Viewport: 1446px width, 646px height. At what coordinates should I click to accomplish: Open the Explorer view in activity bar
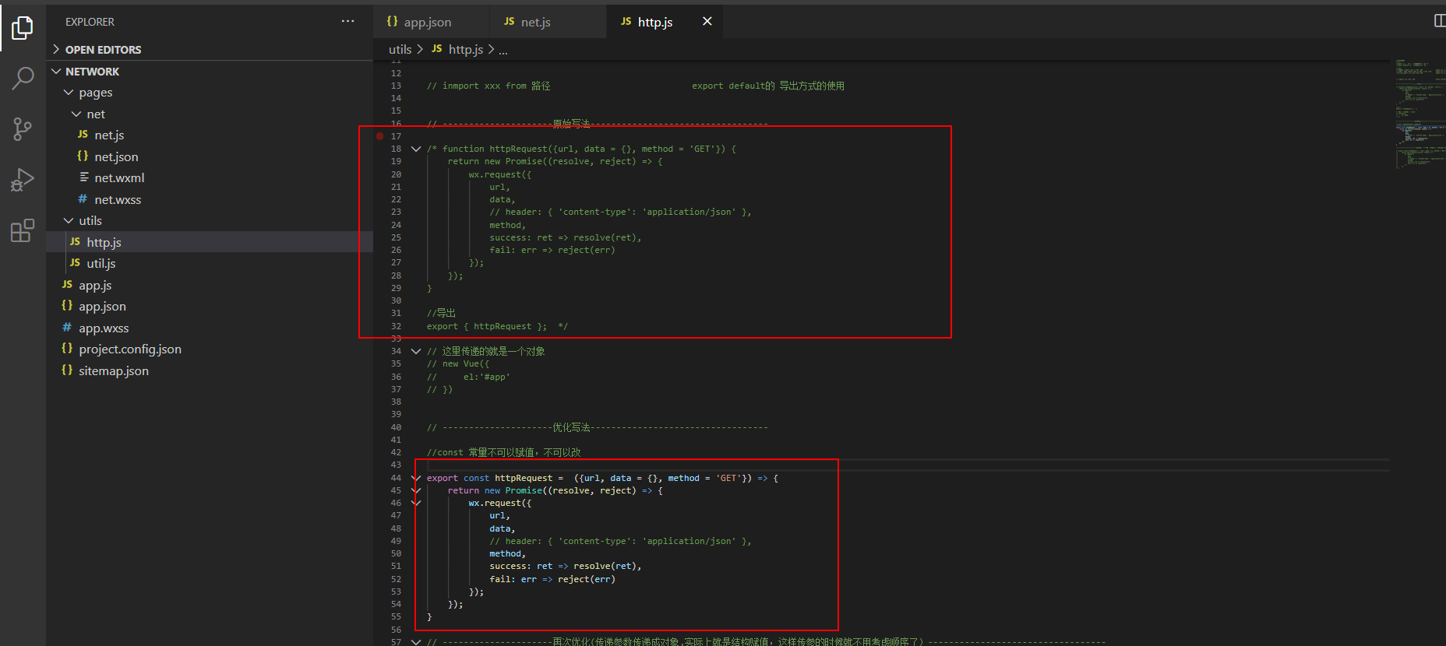[23, 28]
